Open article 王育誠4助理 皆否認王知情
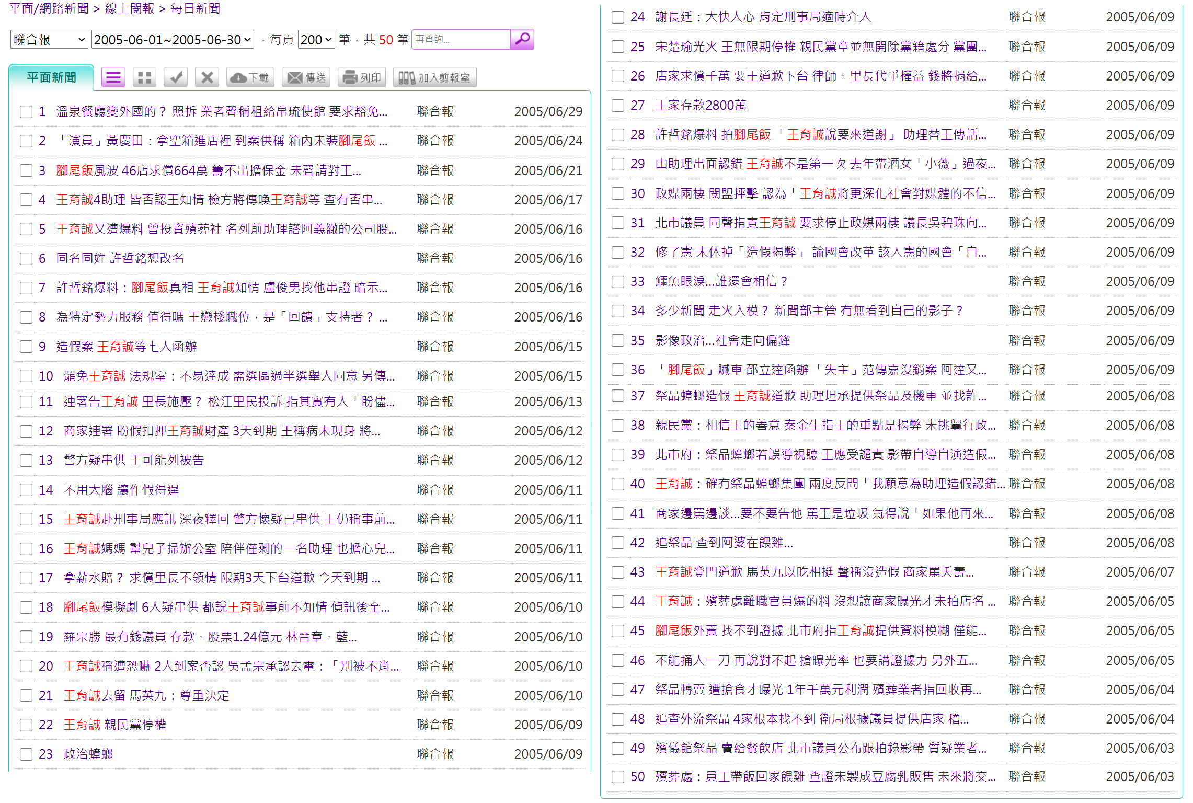The height and width of the screenshot is (803, 1193). [219, 200]
